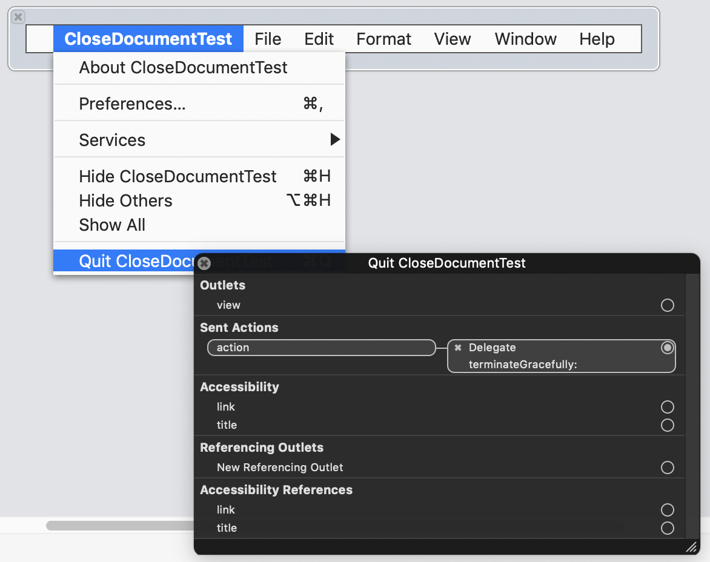Click the Accessibility link connection circle

(x=667, y=407)
